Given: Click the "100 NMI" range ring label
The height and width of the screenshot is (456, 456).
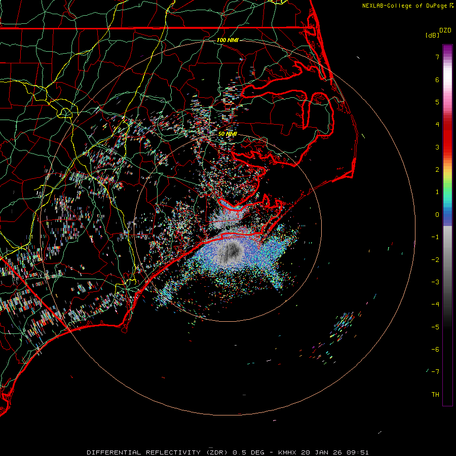Looking at the screenshot, I should (x=227, y=40).
